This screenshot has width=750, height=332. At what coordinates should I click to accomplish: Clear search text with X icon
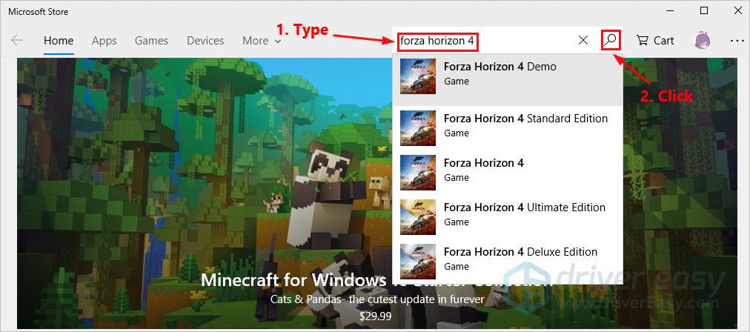[583, 41]
